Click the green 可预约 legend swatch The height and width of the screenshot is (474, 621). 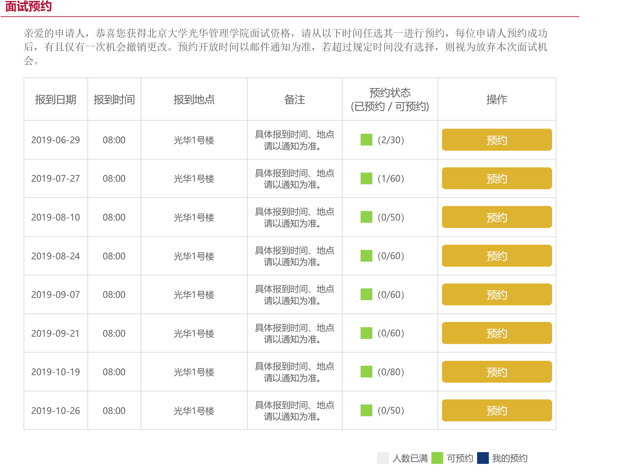coord(437,458)
